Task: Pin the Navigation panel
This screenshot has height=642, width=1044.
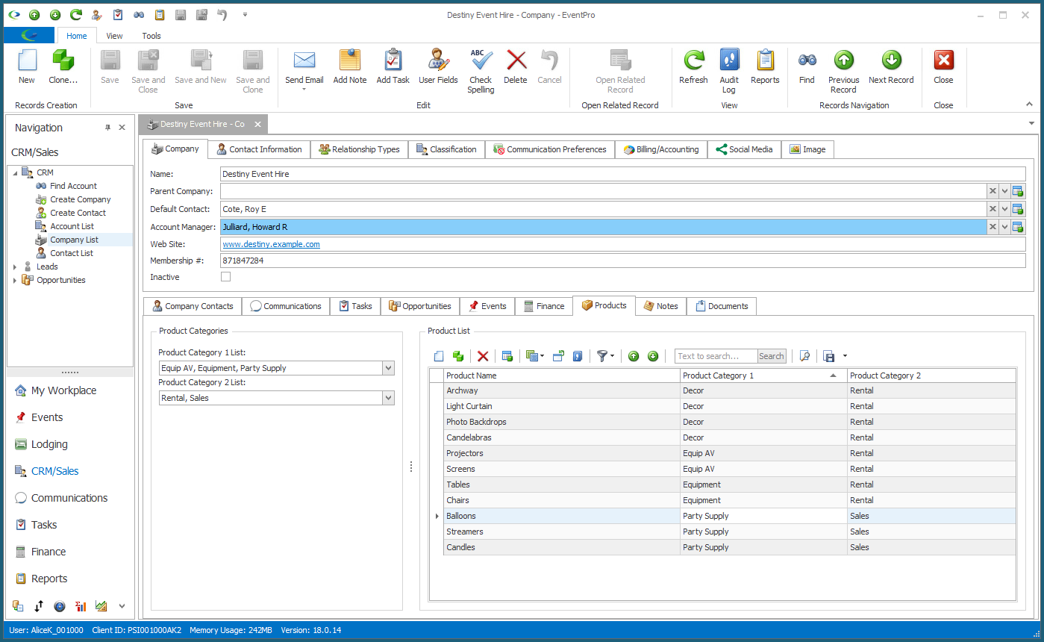Action: pos(107,128)
